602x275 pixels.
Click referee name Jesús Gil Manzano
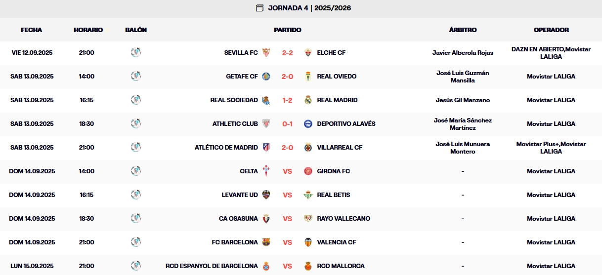click(463, 100)
